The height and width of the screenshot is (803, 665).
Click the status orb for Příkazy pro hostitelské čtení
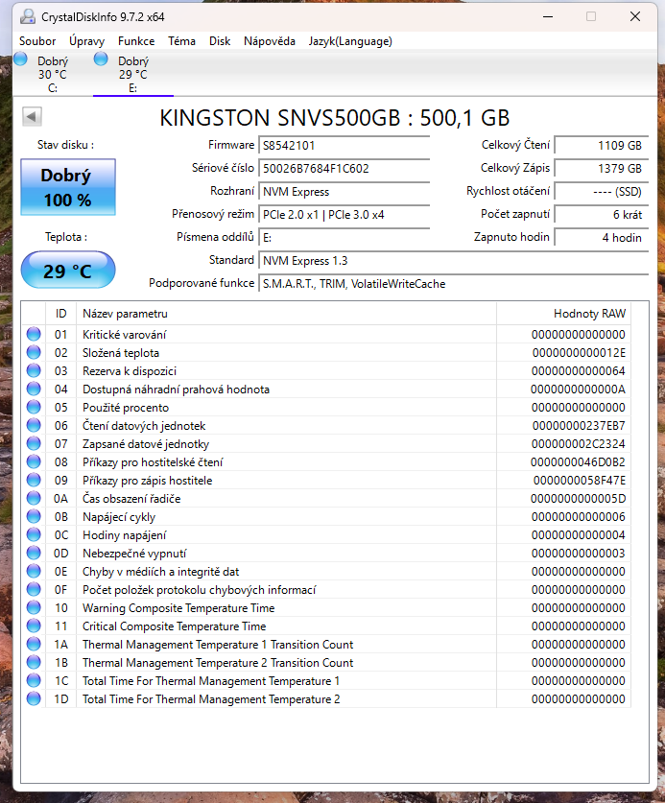34,461
